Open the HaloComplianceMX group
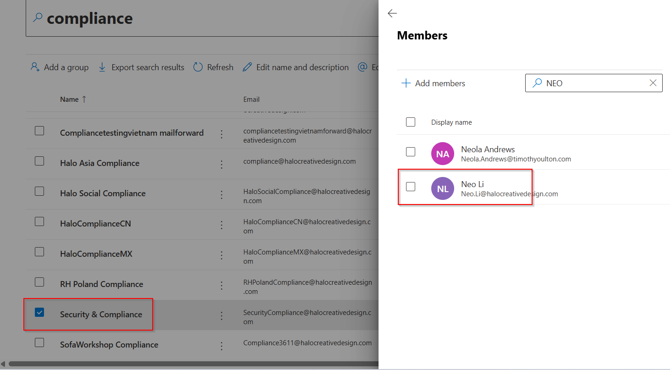670x370 pixels. coord(96,254)
